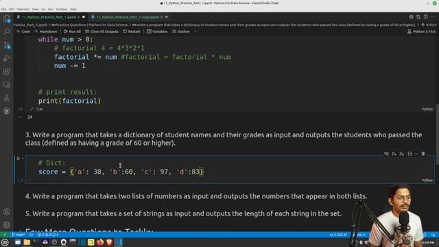Split the editor to the right
This screenshot has width=439, height=247.
click(x=425, y=16)
